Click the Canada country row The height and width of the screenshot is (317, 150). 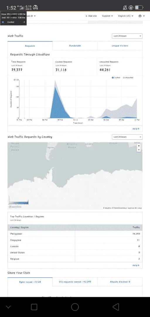pyautogui.click(x=75, y=246)
